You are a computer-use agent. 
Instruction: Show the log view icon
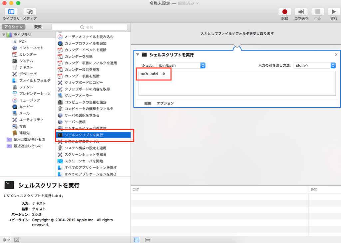(137, 240)
